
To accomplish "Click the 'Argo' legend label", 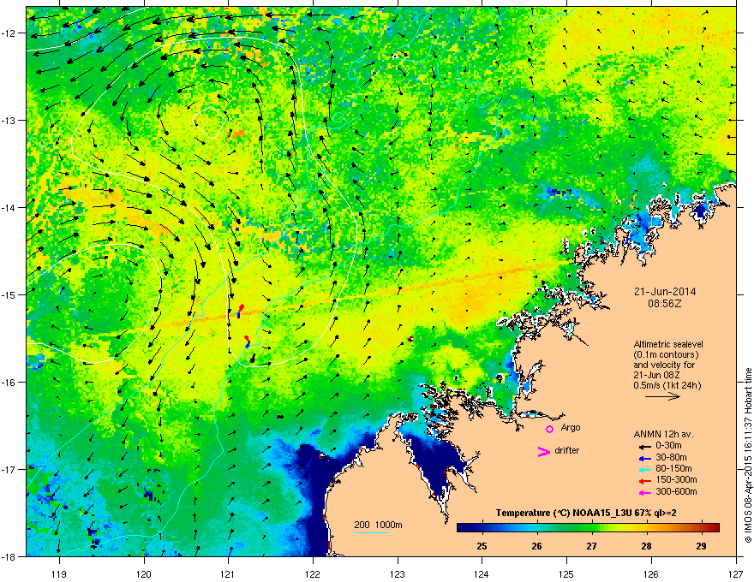I will (x=571, y=427).
